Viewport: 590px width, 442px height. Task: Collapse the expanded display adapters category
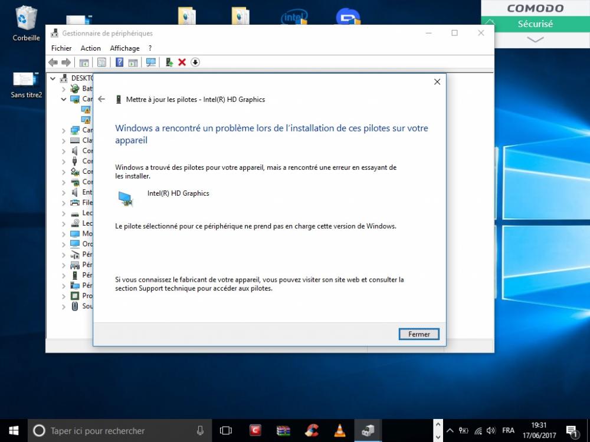(x=64, y=99)
